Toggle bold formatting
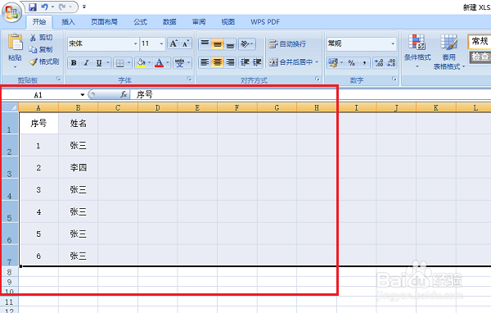This screenshot has height=313, width=491. pyautogui.click(x=74, y=63)
